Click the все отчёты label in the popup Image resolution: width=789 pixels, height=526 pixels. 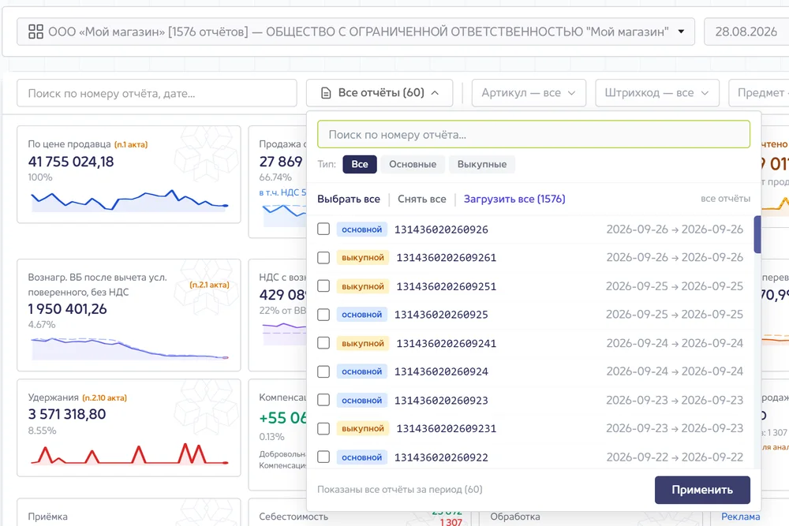tap(726, 199)
